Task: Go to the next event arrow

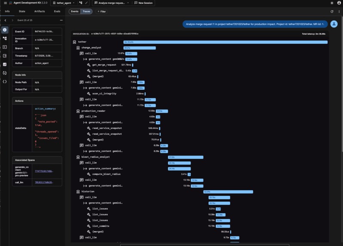Action: (x=12, y=20)
